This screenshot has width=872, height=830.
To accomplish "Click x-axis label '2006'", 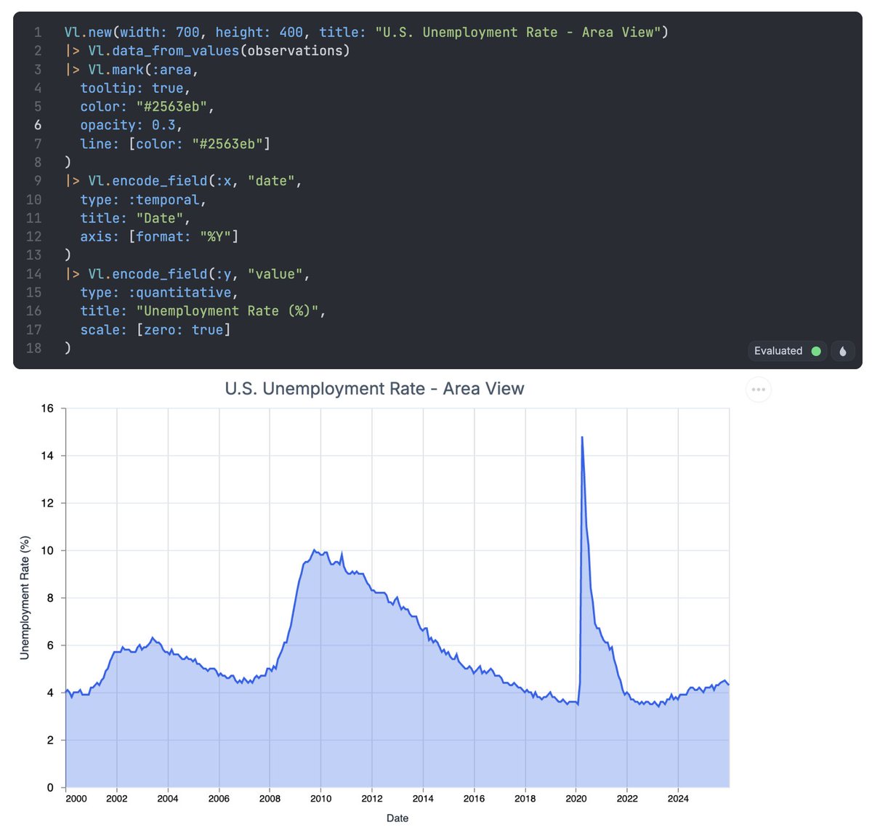I will pyautogui.click(x=219, y=799).
